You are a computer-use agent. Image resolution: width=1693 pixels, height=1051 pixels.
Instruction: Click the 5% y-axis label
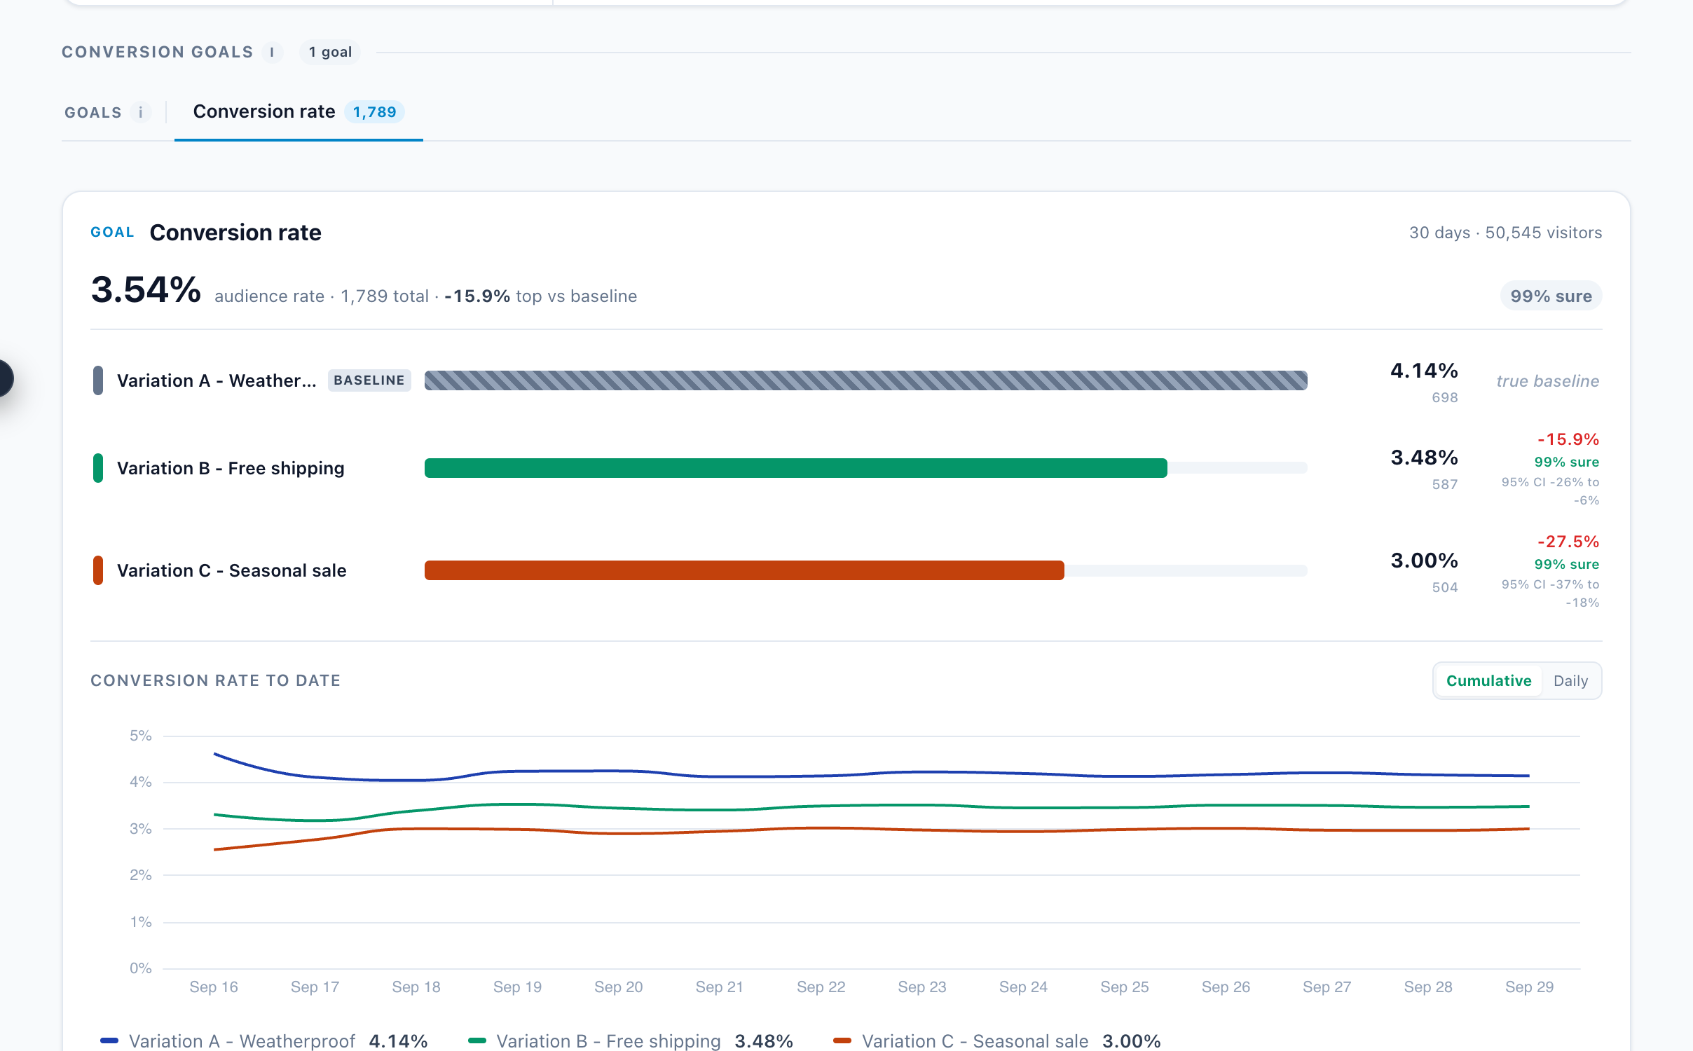pyautogui.click(x=141, y=736)
